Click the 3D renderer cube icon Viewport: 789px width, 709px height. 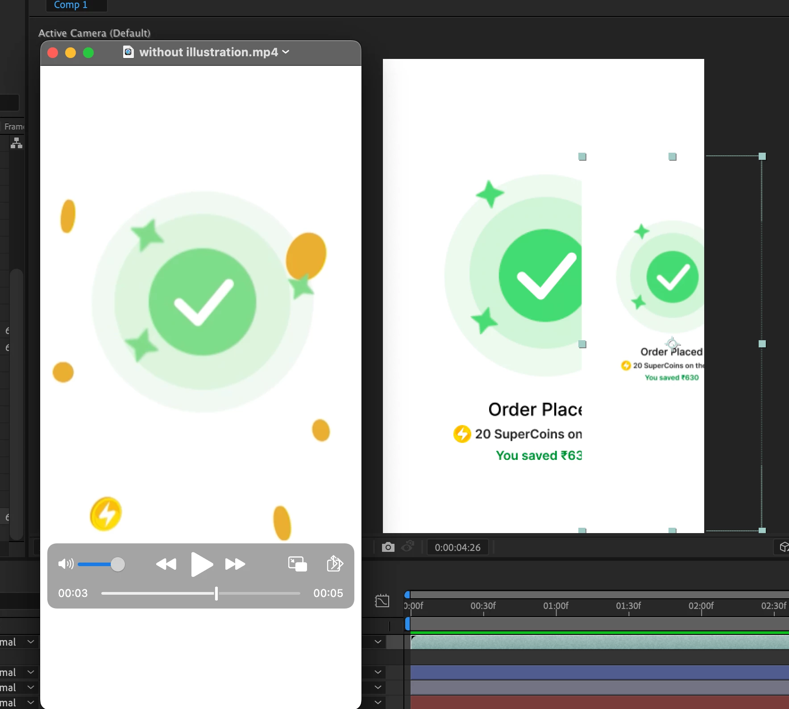pos(784,547)
